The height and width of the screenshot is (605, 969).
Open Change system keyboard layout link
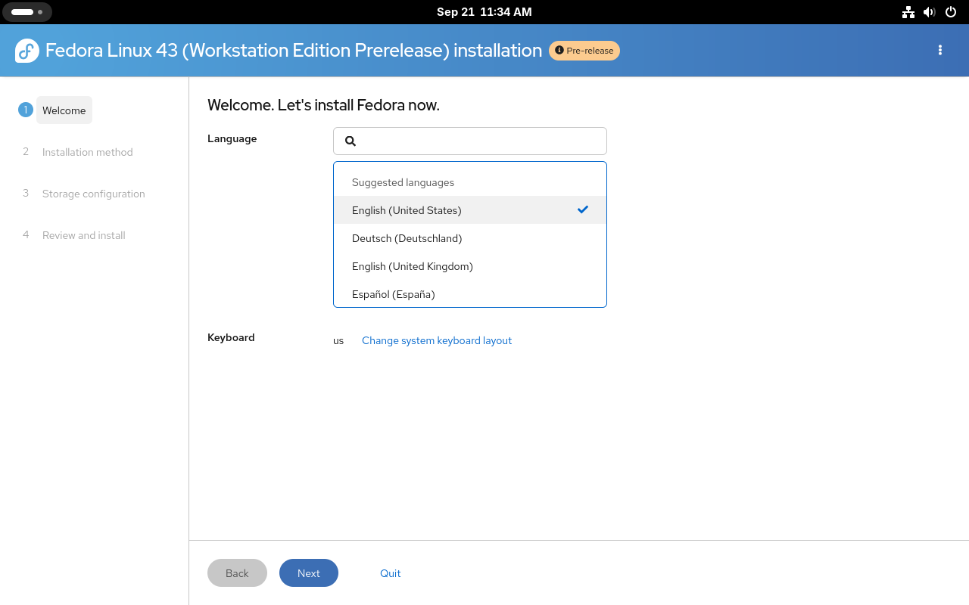tap(437, 340)
